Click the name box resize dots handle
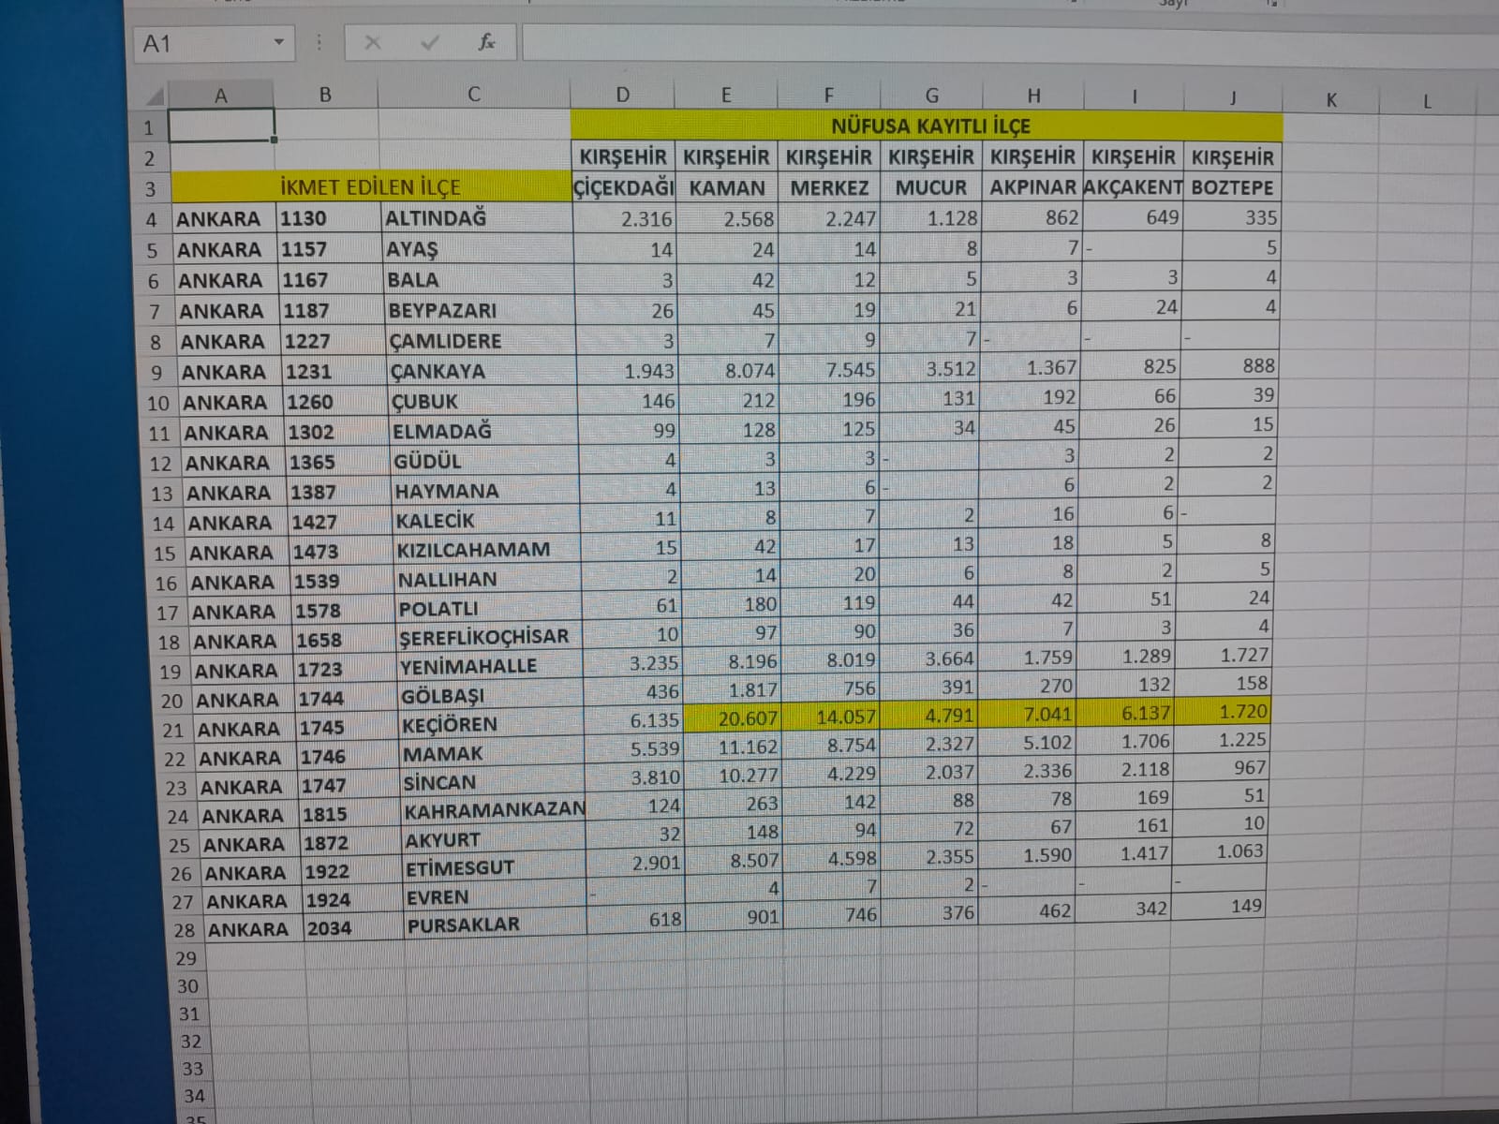 pos(319,43)
